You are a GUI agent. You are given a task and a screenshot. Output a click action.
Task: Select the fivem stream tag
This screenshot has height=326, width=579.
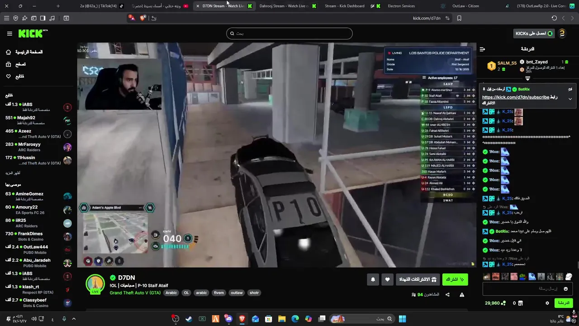(x=219, y=293)
